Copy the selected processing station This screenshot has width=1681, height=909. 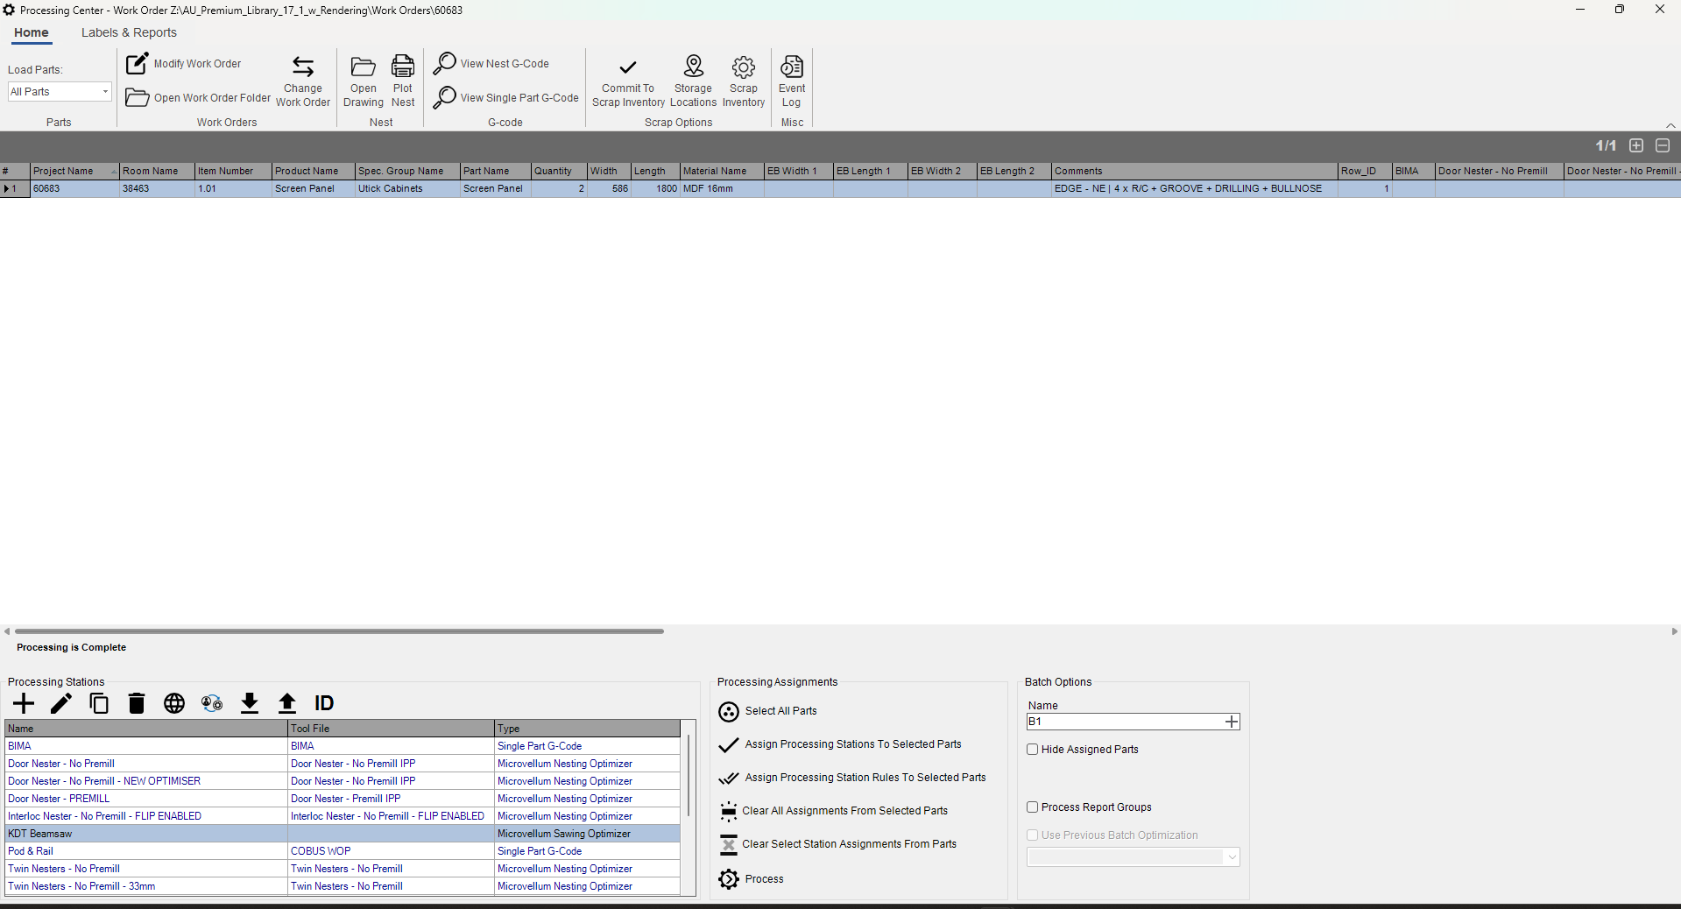(x=99, y=703)
